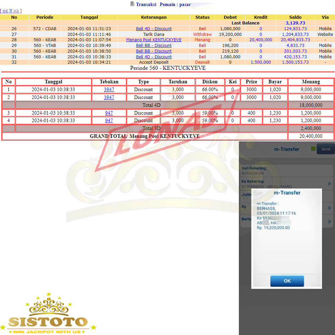Image resolution: width=335 pixels, height=335 pixels.
Task: Open the Menang Pool KENTUCKYEVE link
Action: click(x=154, y=40)
